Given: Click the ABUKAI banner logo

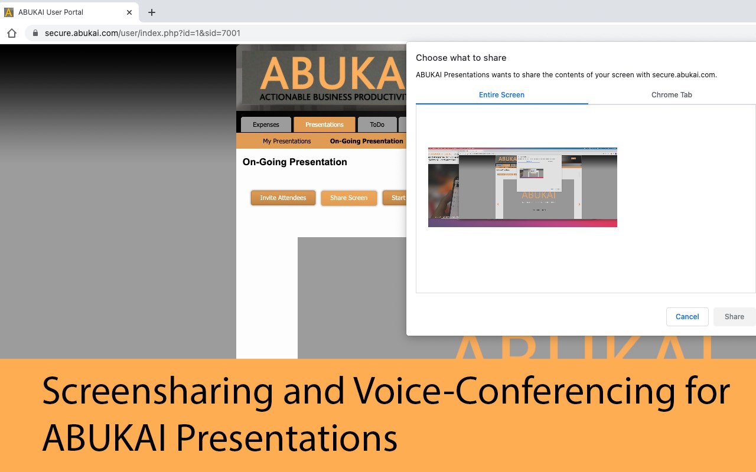Looking at the screenshot, I should pyautogui.click(x=324, y=78).
